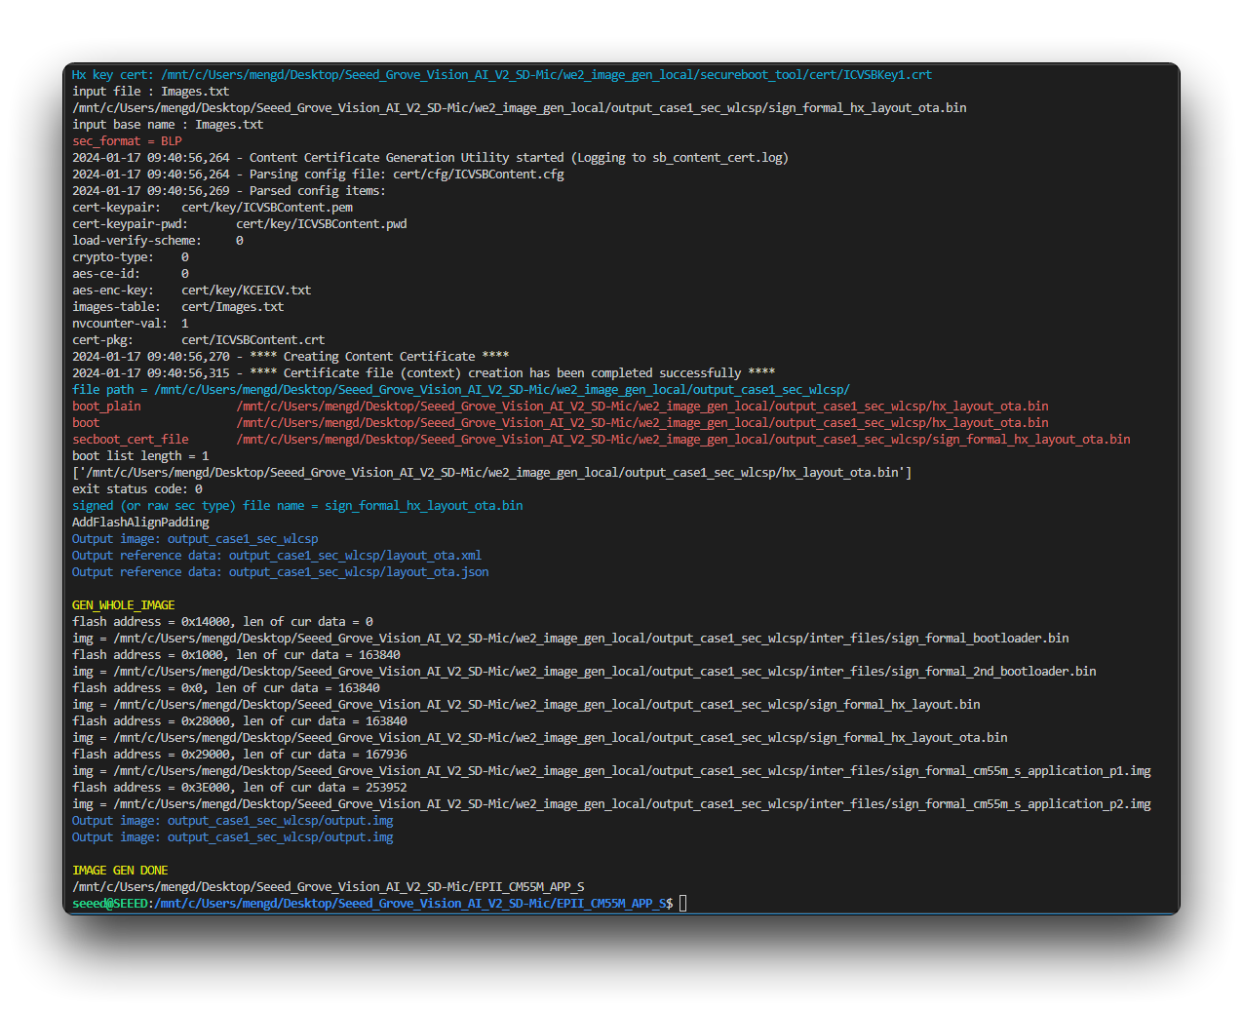The width and height of the screenshot is (1243, 1009).
Task: Click the 'nvcounter-val: 1' line
Action: tap(131, 324)
